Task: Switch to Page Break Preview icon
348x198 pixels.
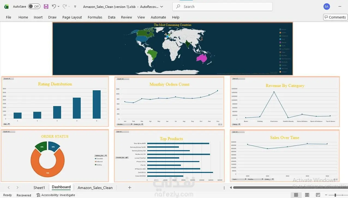Action: pyautogui.click(x=318, y=195)
